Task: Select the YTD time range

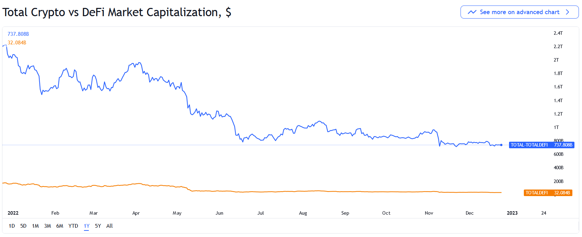Action: pyautogui.click(x=73, y=226)
